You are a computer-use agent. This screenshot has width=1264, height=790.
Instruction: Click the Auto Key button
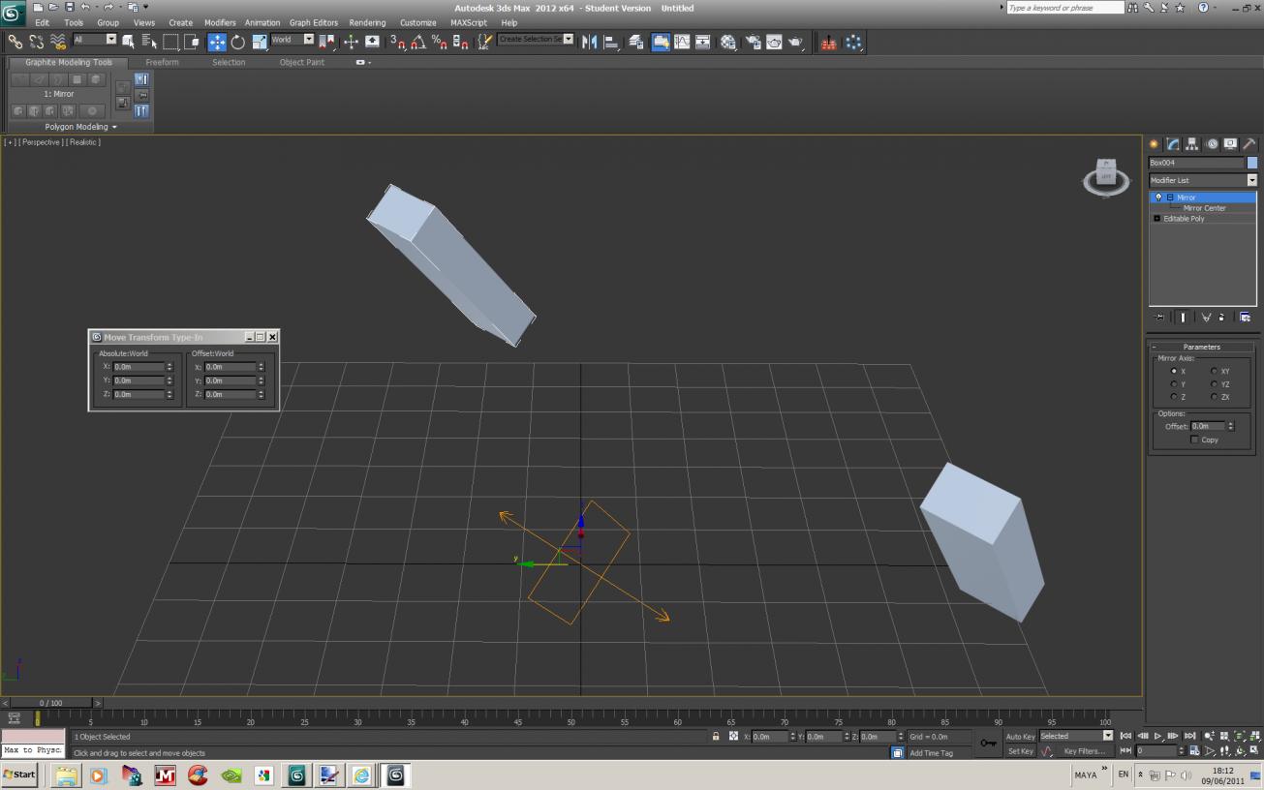tap(1020, 737)
